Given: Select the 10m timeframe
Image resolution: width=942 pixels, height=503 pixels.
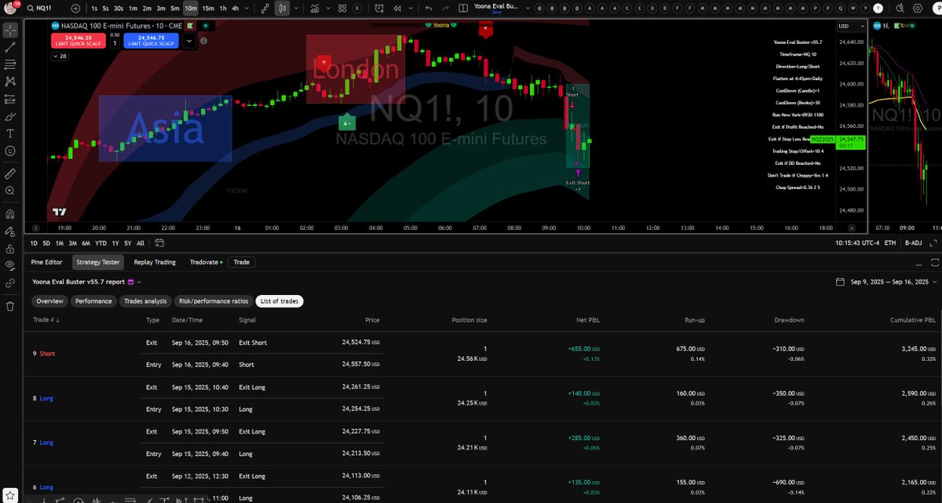Looking at the screenshot, I should (x=191, y=8).
